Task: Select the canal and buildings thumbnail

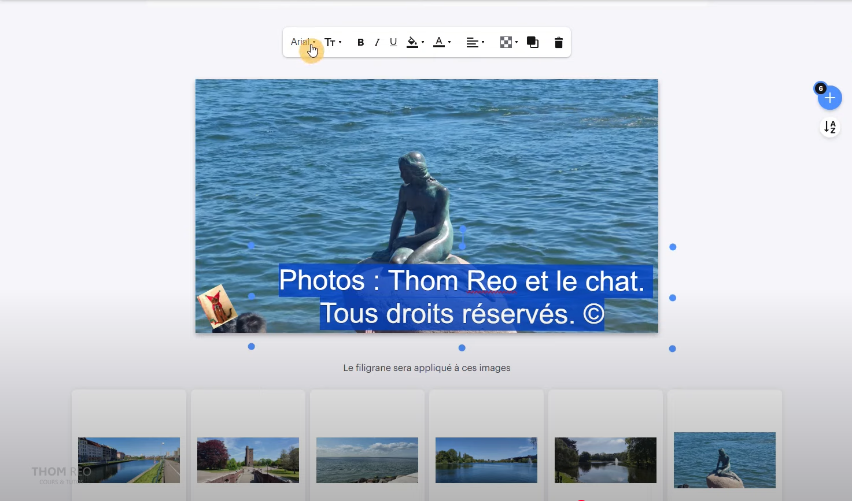Action: (129, 460)
